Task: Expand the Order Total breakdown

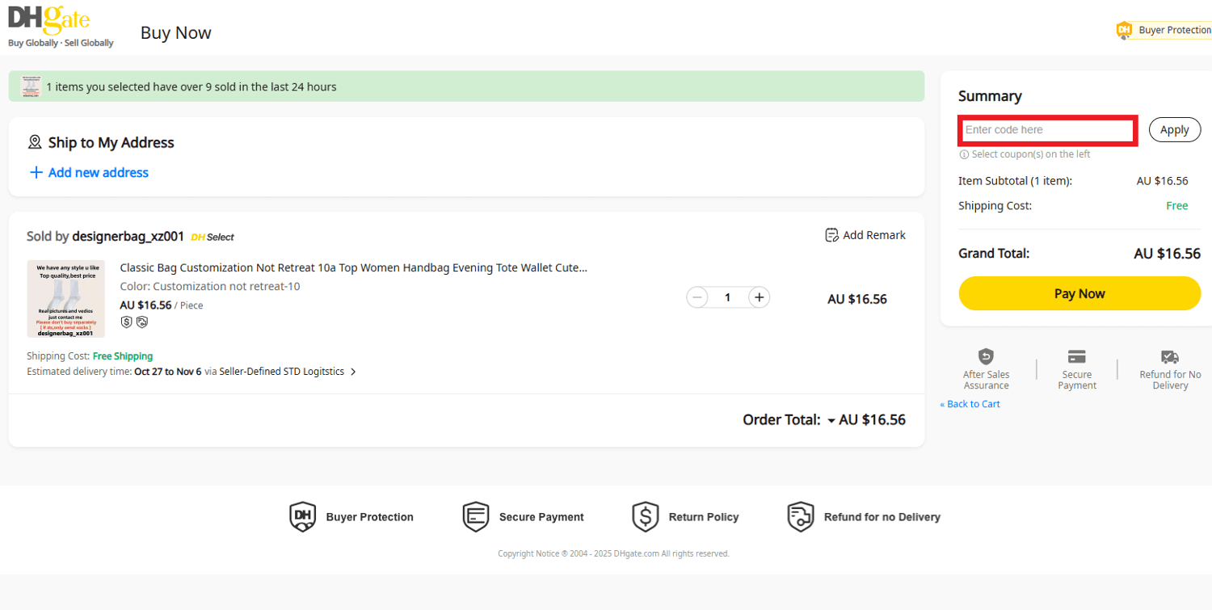Action: click(831, 420)
